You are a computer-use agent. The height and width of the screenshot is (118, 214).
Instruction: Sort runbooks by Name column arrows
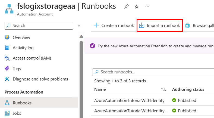(163, 89)
